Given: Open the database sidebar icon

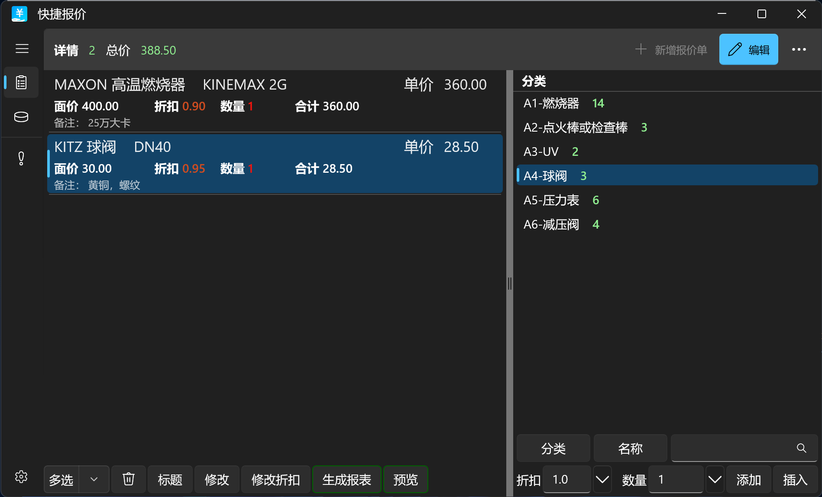Looking at the screenshot, I should (21, 117).
